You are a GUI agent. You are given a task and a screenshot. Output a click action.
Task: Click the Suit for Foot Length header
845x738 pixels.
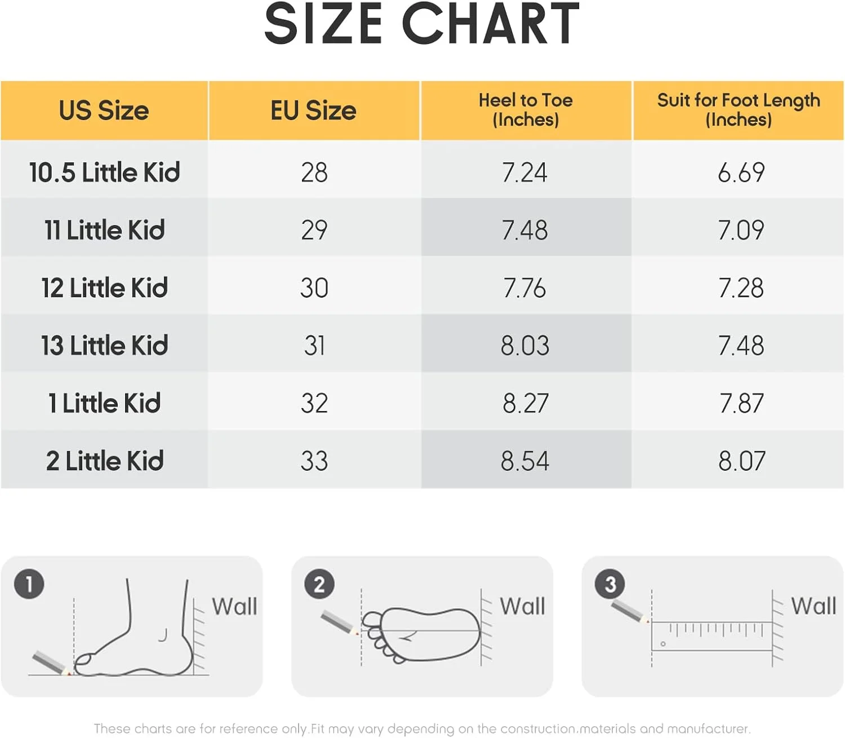click(x=739, y=110)
